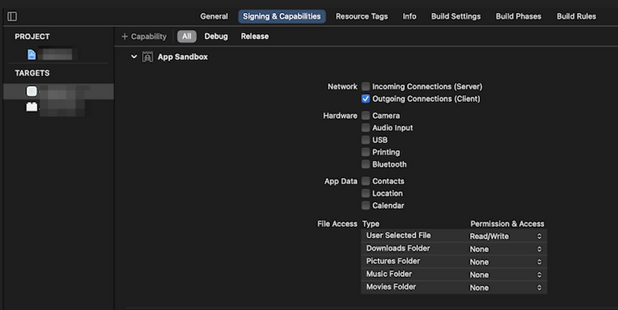This screenshot has width=618, height=310.
Task: Open Downloads Folder permission dropdown
Action: coord(506,249)
